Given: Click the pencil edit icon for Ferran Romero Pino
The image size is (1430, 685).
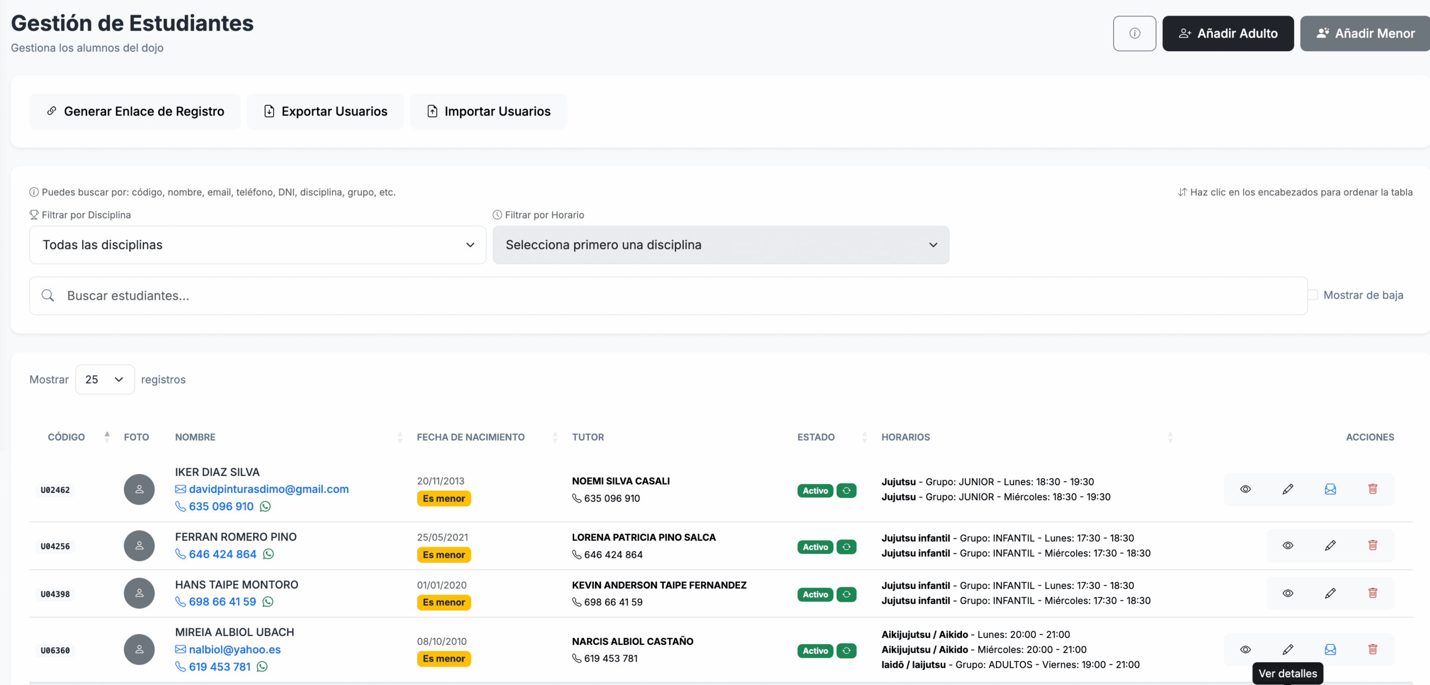Looking at the screenshot, I should (1330, 545).
